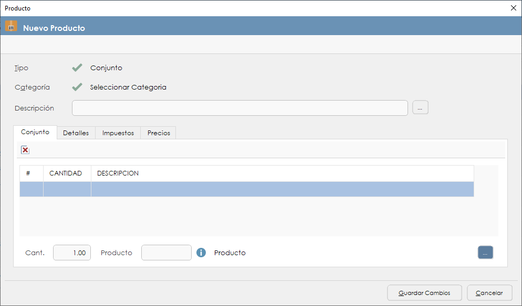Viewport: 522px width, 306px height.
Task: Click the CANTIDAD column header
Action: point(66,173)
